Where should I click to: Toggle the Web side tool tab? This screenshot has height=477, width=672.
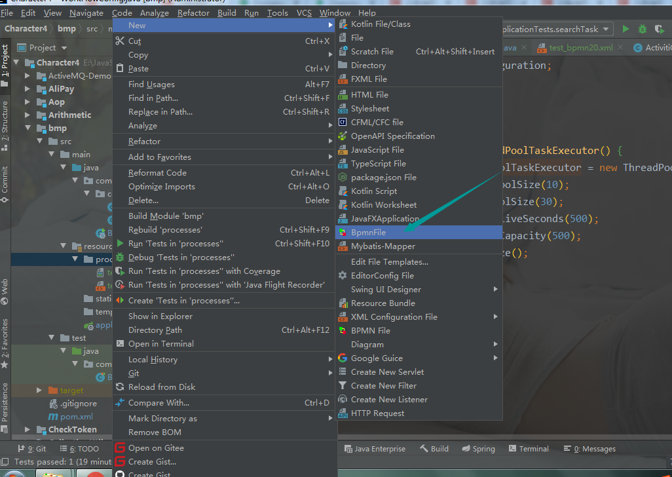pos(5,292)
